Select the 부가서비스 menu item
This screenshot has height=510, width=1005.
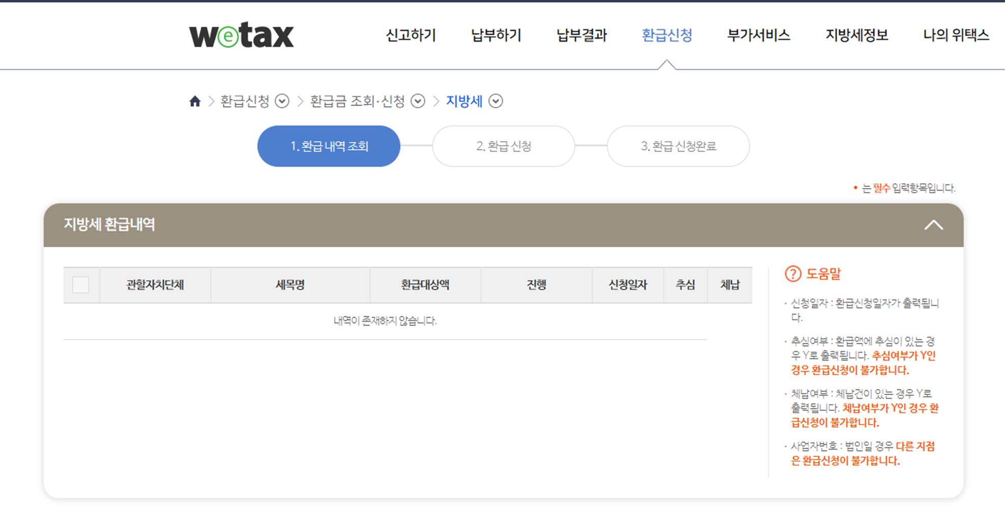(x=758, y=35)
